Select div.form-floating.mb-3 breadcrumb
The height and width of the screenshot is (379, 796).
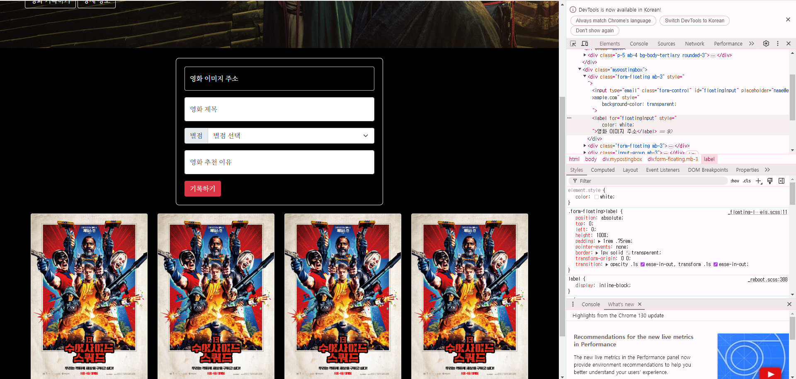click(672, 159)
